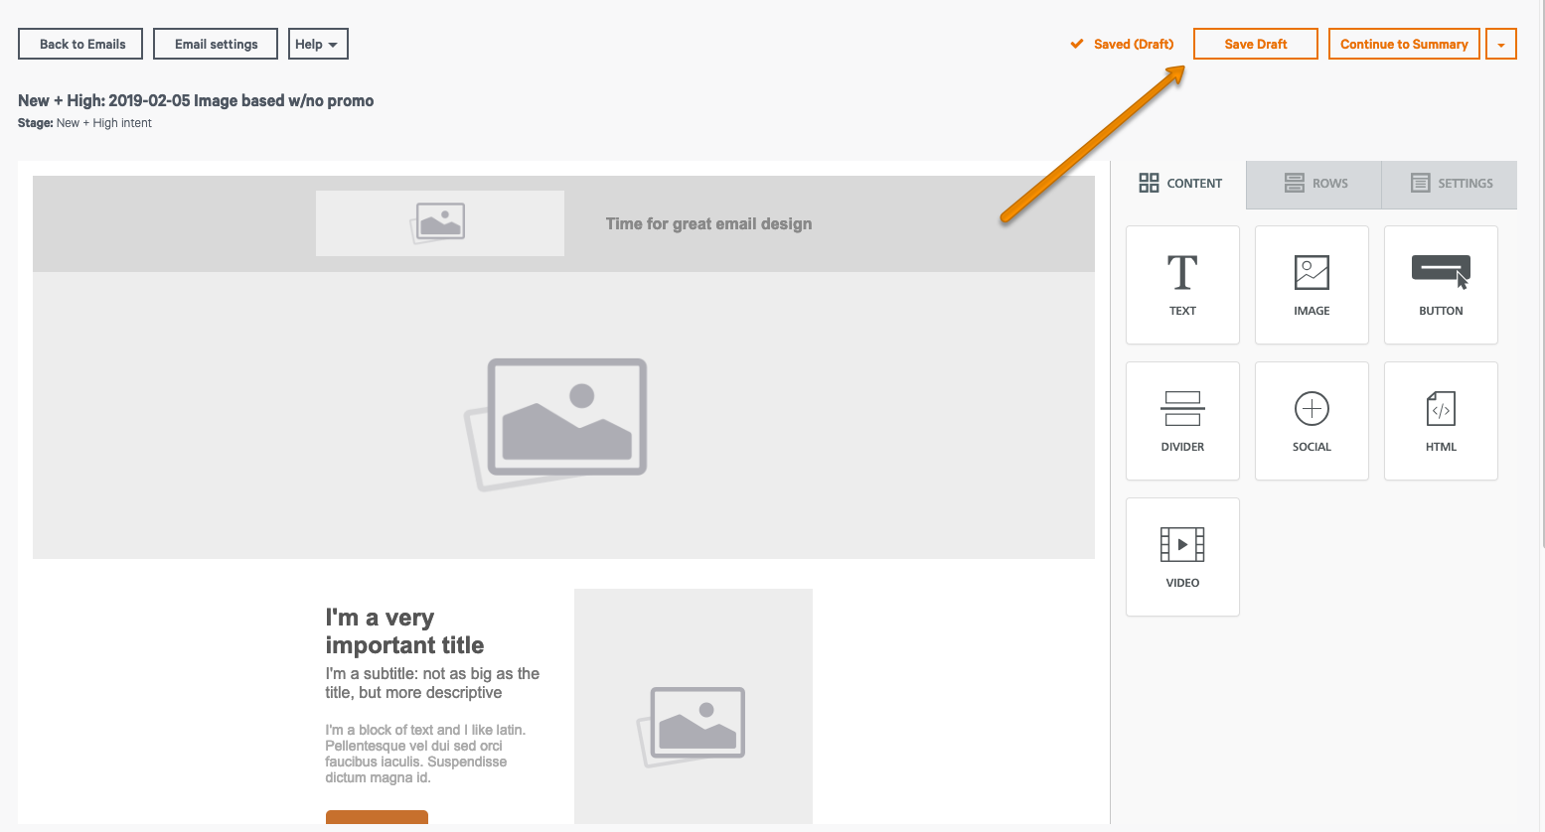
Task: Click the 'Time for great email design' text
Action: (x=708, y=224)
